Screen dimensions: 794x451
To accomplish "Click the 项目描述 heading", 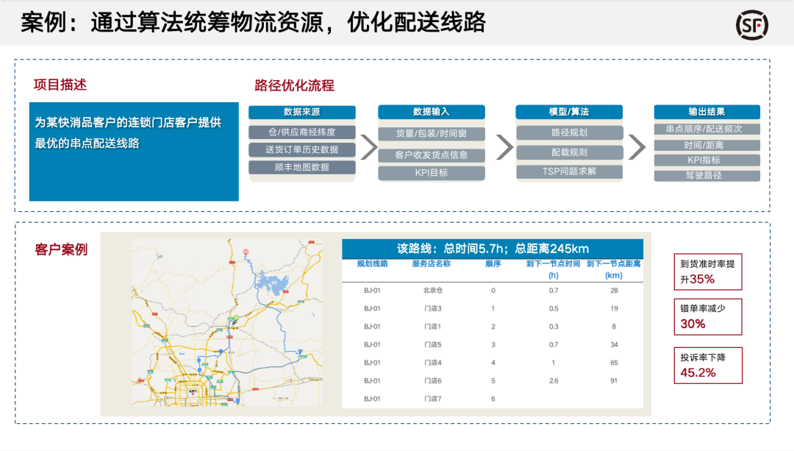I will click(x=60, y=85).
